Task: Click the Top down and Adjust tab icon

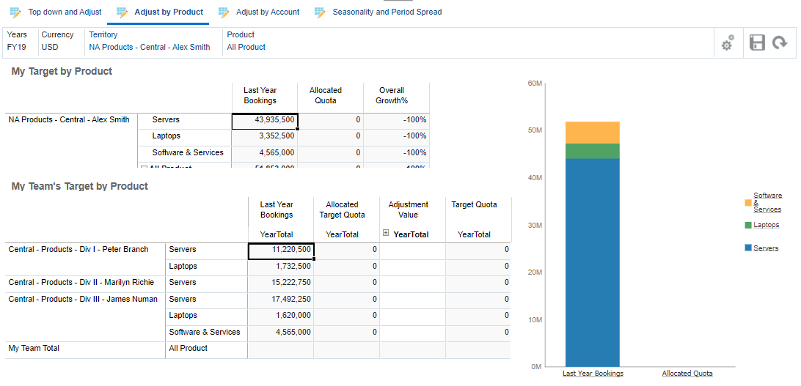Action: coord(15,12)
